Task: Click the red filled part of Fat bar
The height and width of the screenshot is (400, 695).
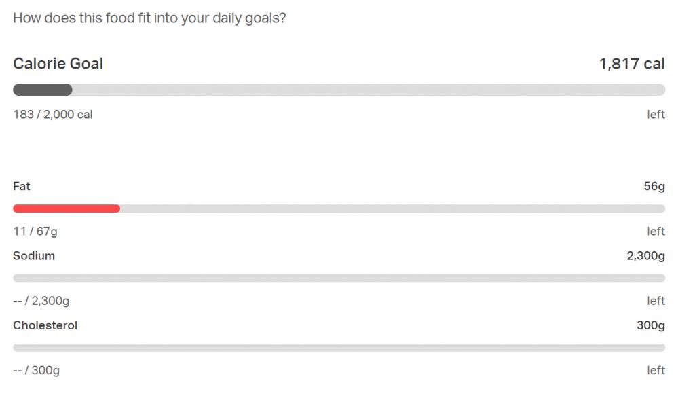Action: point(67,208)
